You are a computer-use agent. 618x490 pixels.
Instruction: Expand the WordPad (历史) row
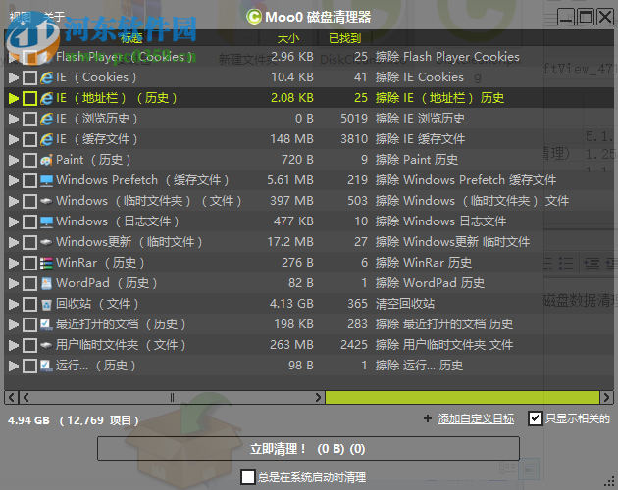click(14, 283)
